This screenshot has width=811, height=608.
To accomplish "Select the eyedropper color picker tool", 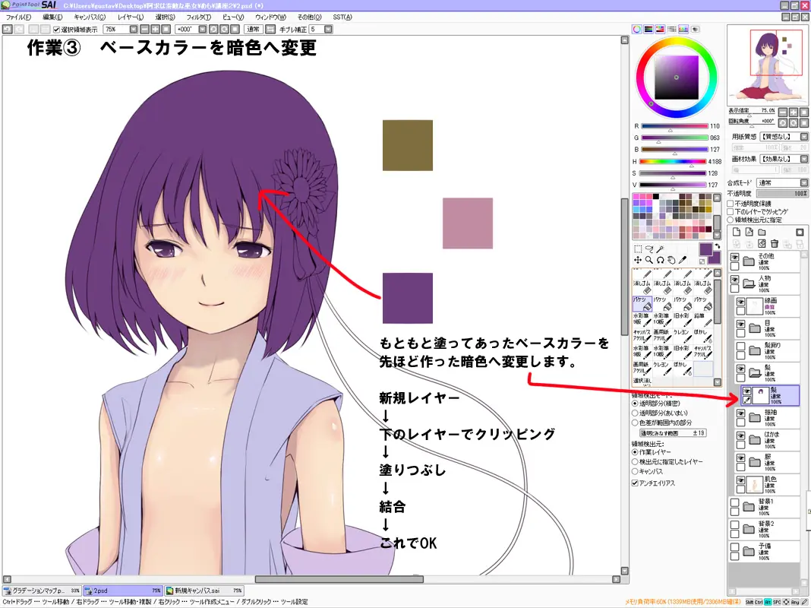I will pyautogui.click(x=683, y=260).
